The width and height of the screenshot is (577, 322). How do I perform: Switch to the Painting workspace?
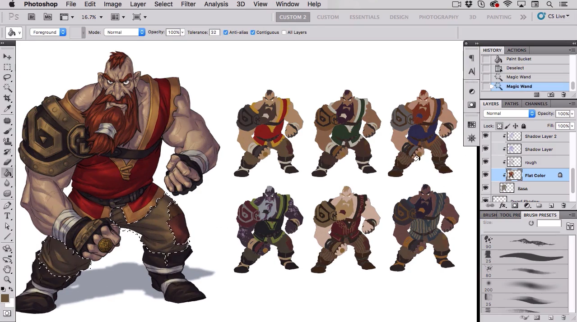pos(499,17)
